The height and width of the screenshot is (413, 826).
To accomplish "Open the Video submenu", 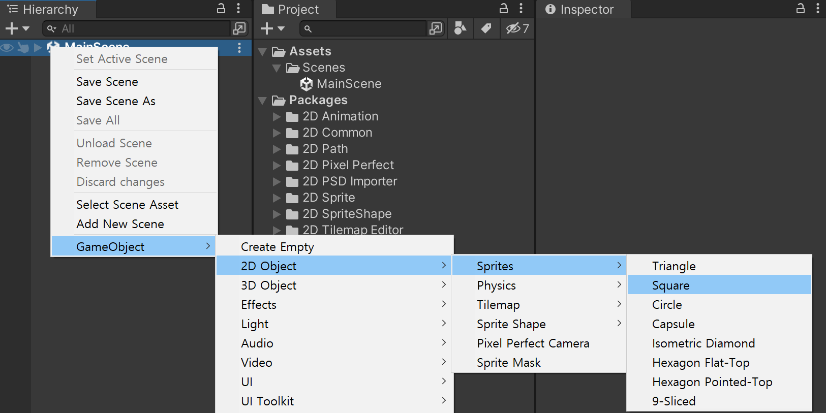I will 334,362.
